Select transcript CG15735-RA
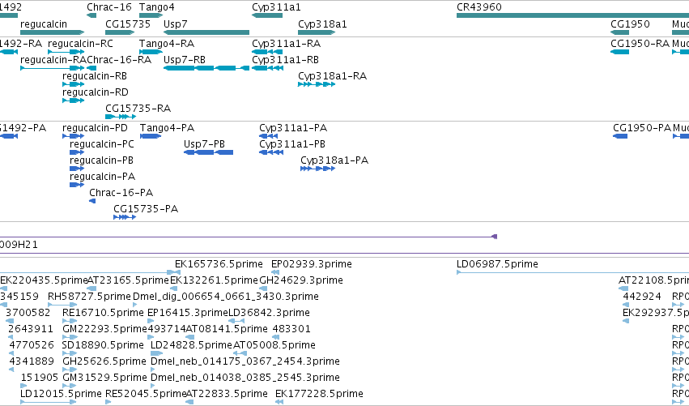 click(x=138, y=109)
